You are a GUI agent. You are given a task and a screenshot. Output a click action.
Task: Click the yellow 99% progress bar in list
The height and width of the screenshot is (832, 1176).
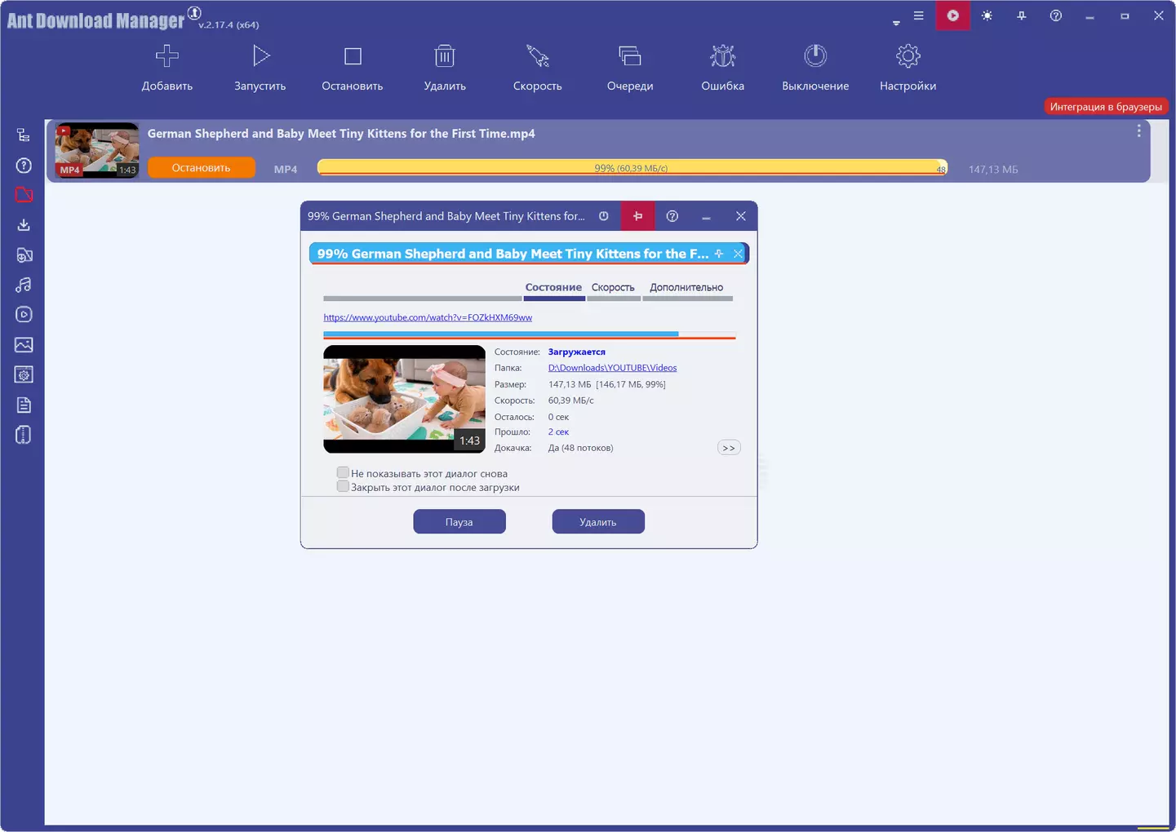(632, 167)
